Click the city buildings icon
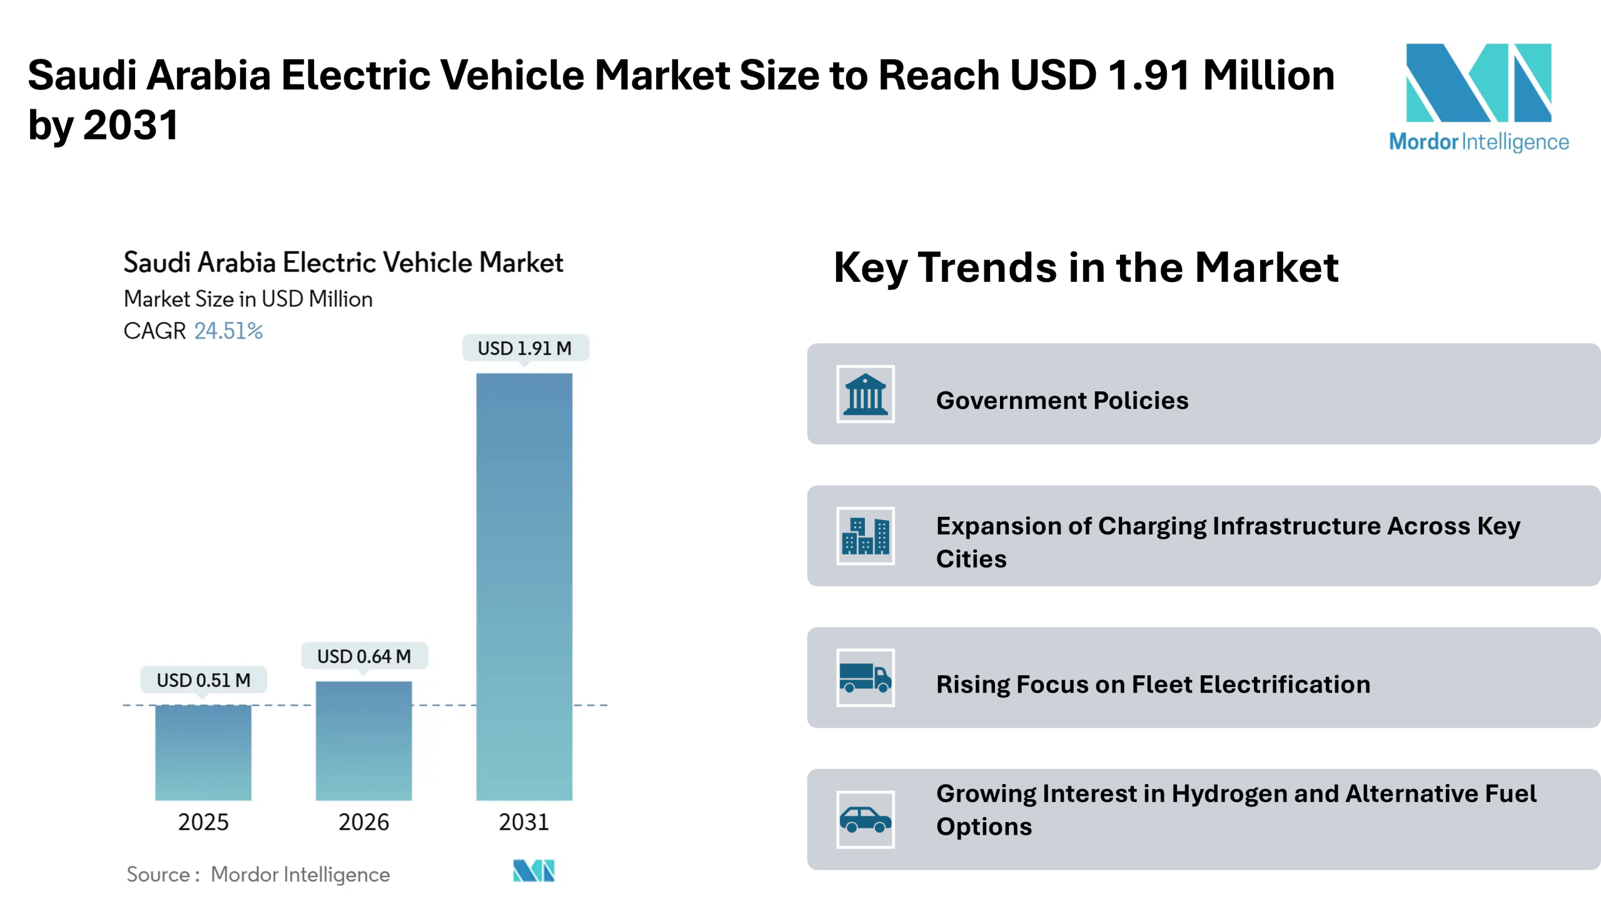Image resolution: width=1601 pixels, height=899 pixels. [x=865, y=536]
